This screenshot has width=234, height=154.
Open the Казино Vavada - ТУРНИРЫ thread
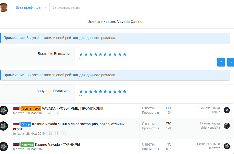pos(57,145)
